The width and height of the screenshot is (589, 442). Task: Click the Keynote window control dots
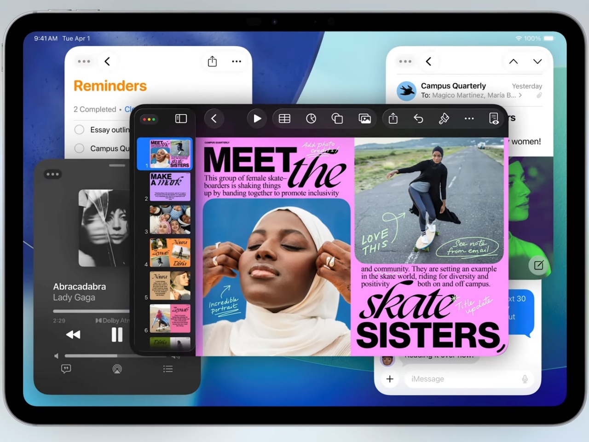pos(149,119)
